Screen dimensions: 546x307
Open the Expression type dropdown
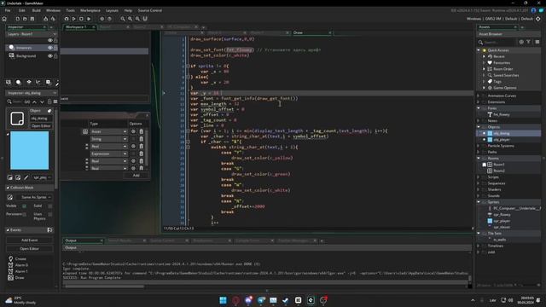(108, 153)
